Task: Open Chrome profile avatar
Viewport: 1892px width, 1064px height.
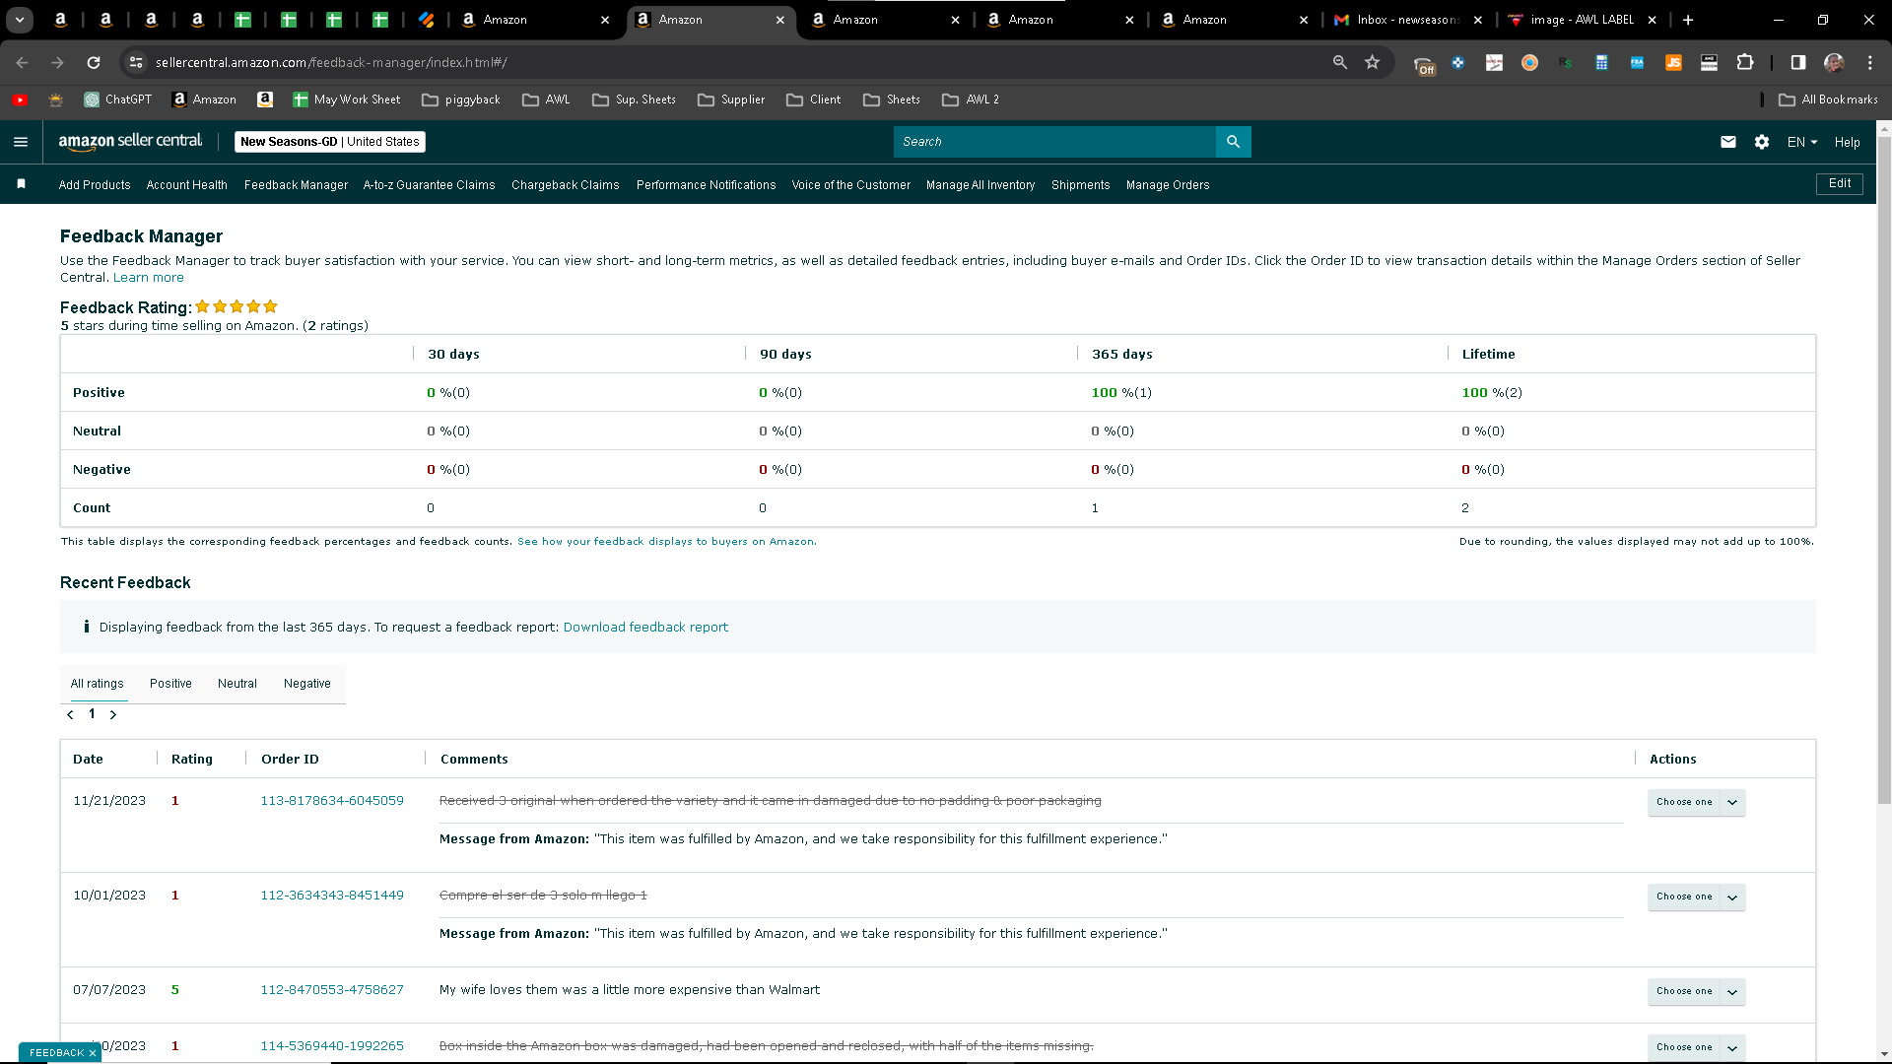Action: (1834, 62)
